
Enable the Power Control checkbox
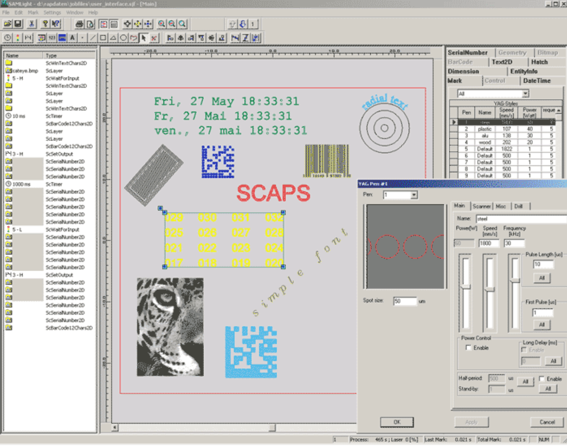point(468,348)
